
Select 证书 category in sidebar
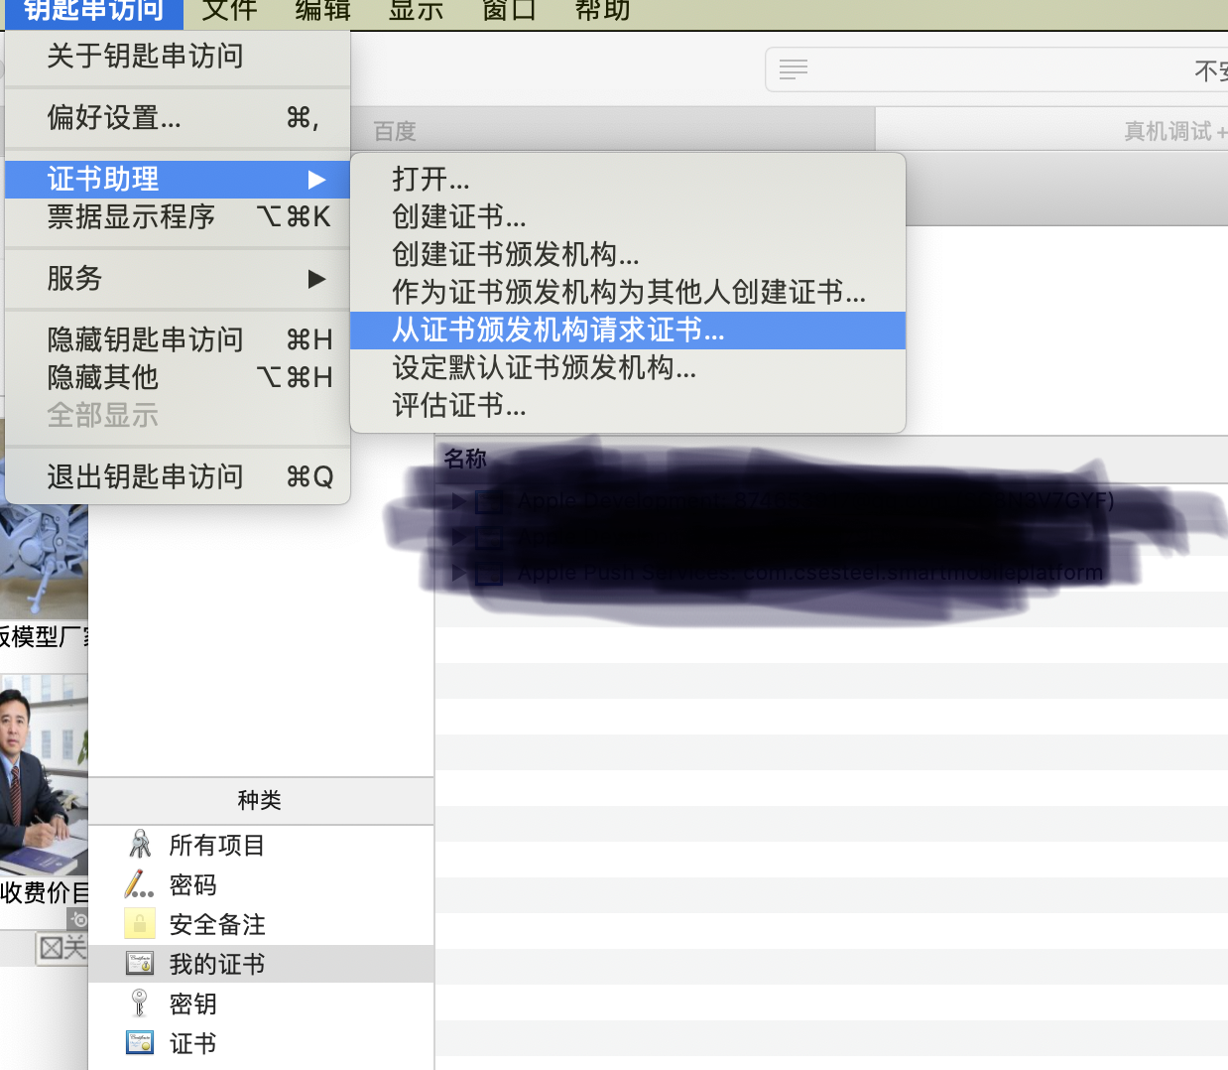pos(261,1044)
